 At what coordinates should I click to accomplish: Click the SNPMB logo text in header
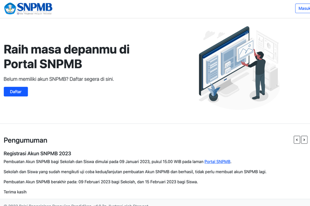[35, 7]
